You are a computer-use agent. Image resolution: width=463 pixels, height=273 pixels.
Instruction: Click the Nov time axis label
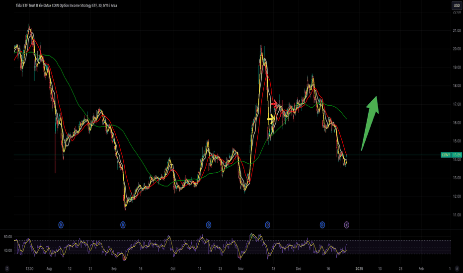[x=241, y=269]
